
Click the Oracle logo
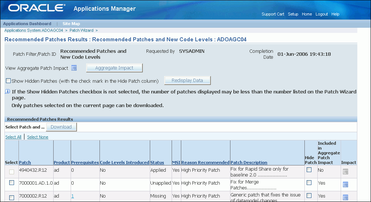(x=37, y=8)
